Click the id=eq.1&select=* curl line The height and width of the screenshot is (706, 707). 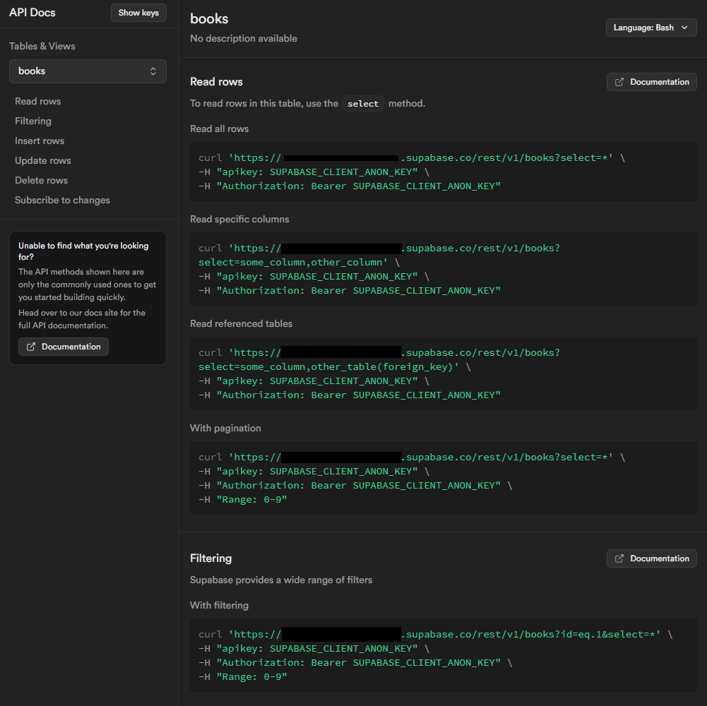[x=435, y=634]
